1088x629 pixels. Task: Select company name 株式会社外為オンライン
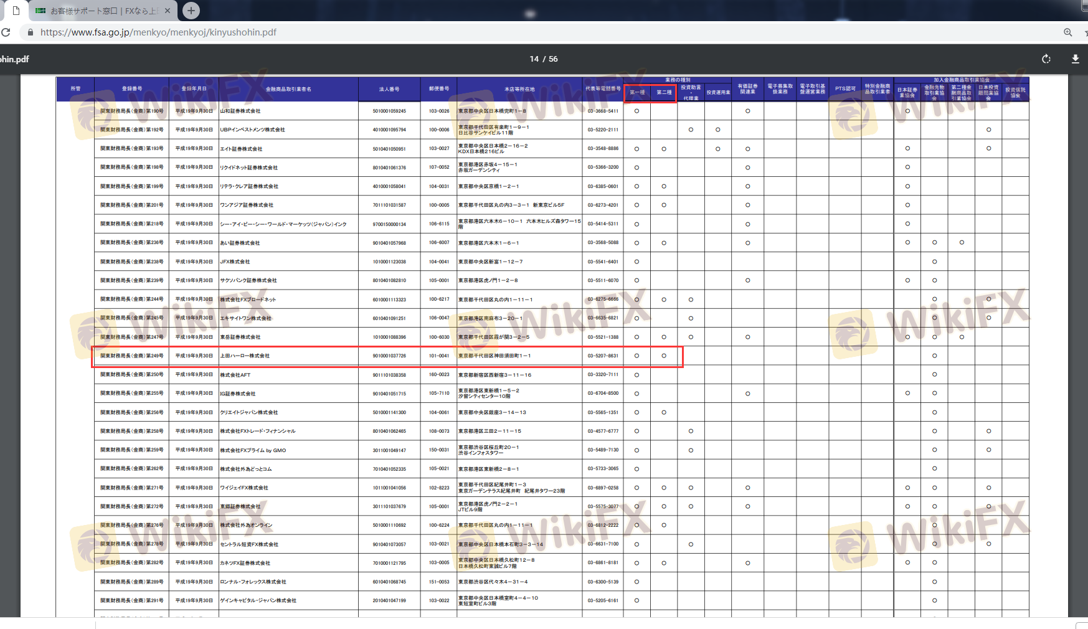(246, 525)
